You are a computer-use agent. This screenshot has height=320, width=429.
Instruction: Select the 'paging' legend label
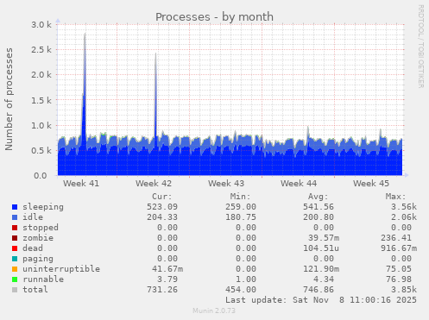[x=38, y=259]
